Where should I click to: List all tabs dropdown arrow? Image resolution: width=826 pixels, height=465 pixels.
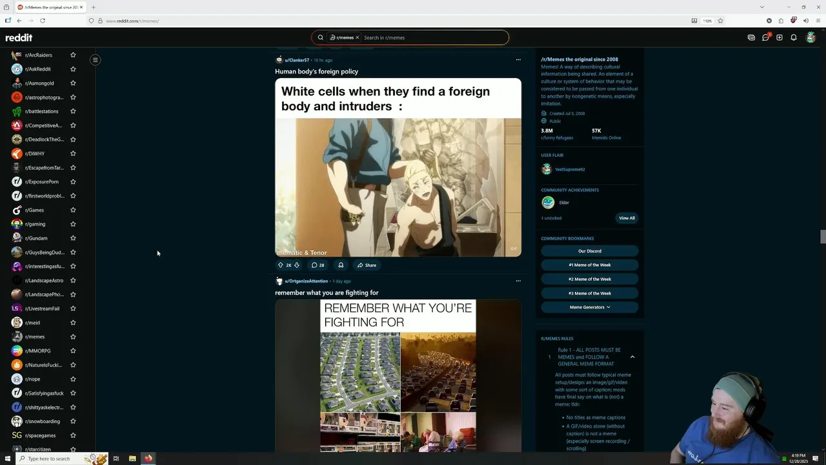(x=761, y=7)
